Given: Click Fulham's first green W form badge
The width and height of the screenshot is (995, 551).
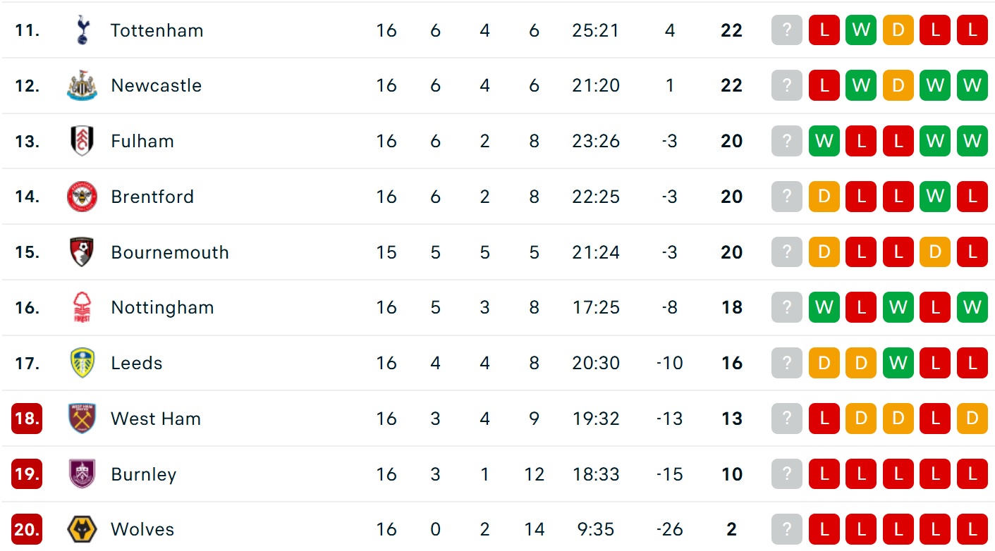Looking at the screenshot, I should coord(824,141).
